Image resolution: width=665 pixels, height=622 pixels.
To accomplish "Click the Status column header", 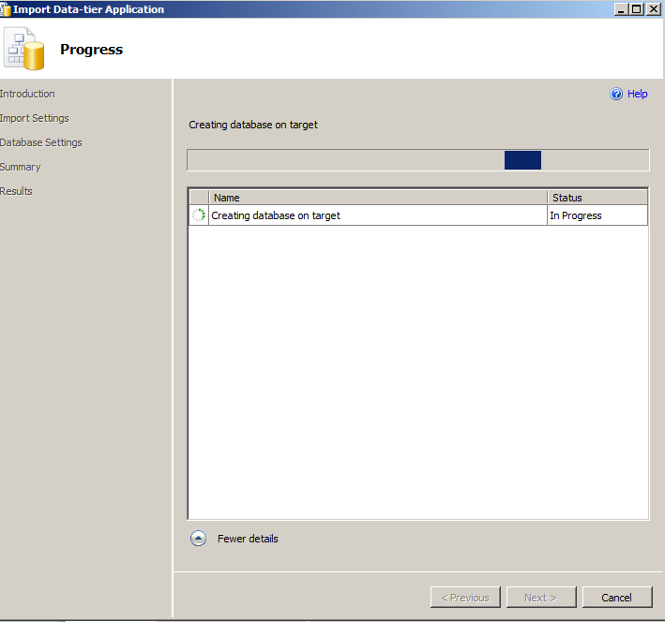I will click(x=597, y=198).
